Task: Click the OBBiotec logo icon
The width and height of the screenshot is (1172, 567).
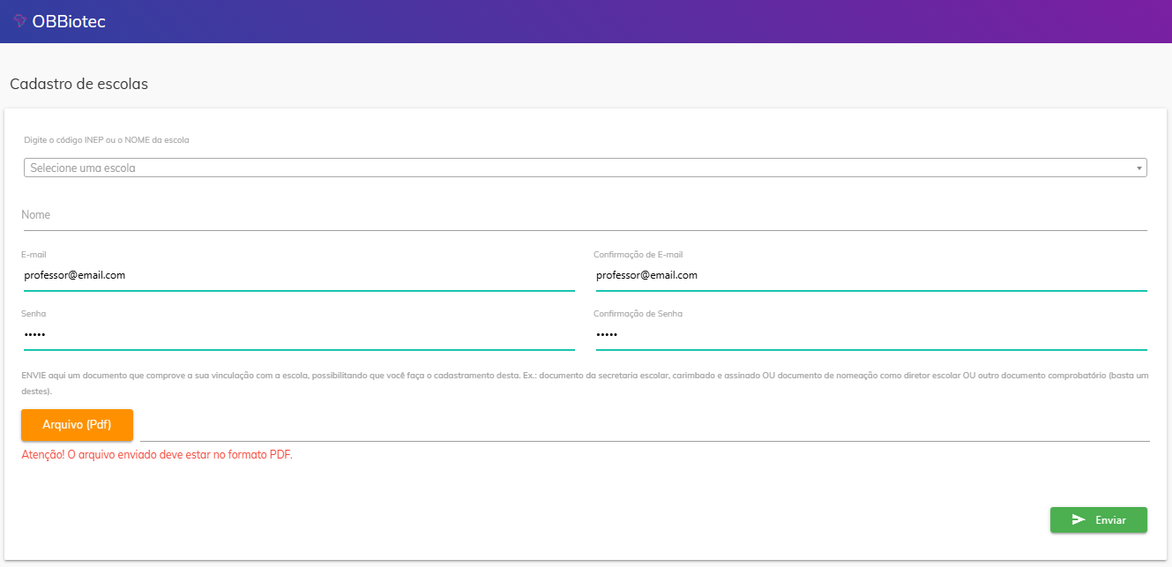Action: coord(19,21)
